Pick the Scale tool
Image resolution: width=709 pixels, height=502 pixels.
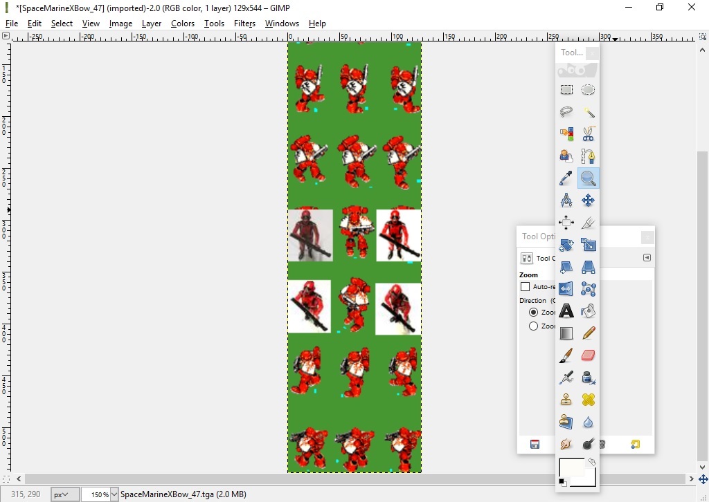588,245
